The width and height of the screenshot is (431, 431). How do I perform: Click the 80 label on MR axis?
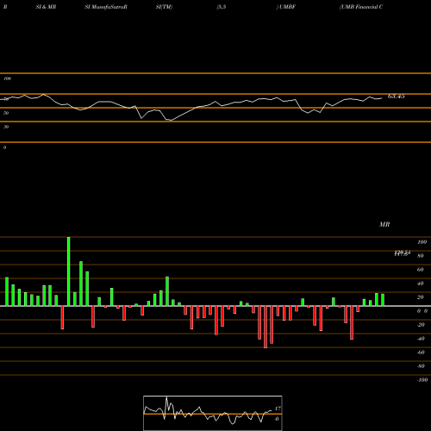click(420, 256)
